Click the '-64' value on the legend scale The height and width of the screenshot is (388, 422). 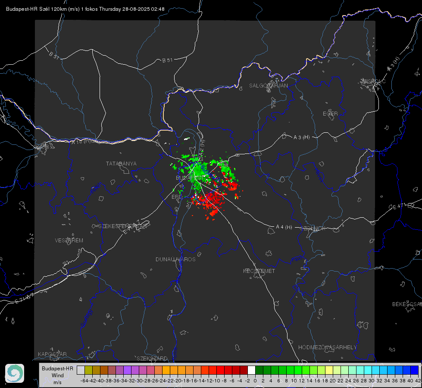(x=84, y=381)
